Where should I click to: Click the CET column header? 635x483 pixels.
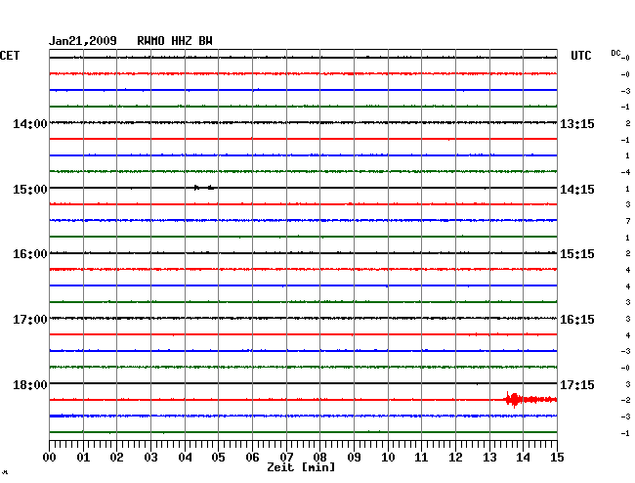[10, 56]
